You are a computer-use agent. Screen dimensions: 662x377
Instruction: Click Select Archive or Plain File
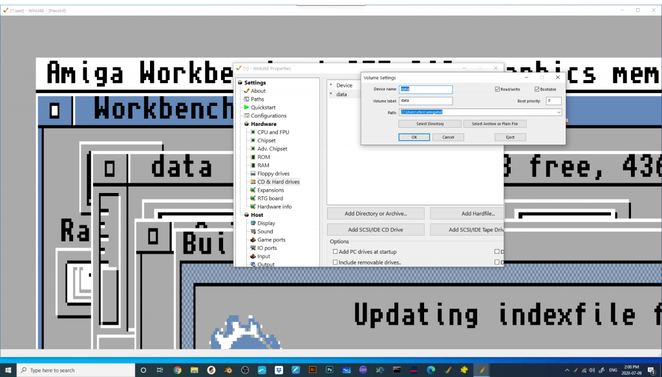pos(495,123)
